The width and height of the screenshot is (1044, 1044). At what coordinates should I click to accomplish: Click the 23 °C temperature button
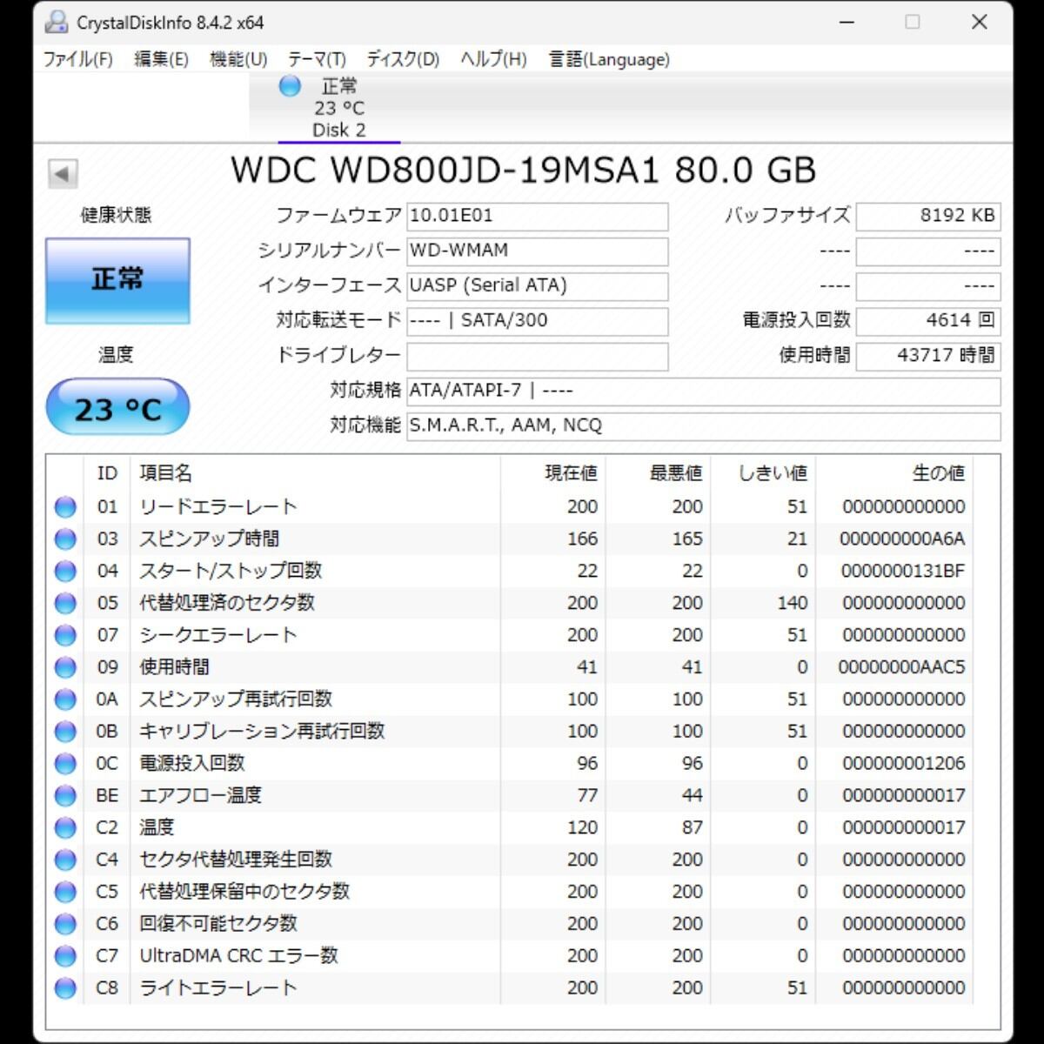117,407
